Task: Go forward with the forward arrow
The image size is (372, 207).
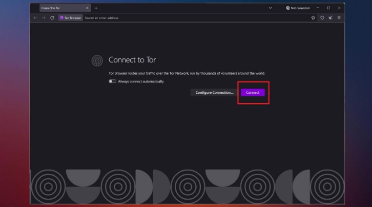Action: tap(44, 18)
